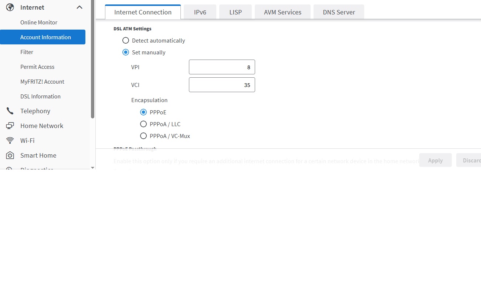Screen dimensions: 481x296
Task: Select the Detect automatically radio button
Action: click(126, 41)
